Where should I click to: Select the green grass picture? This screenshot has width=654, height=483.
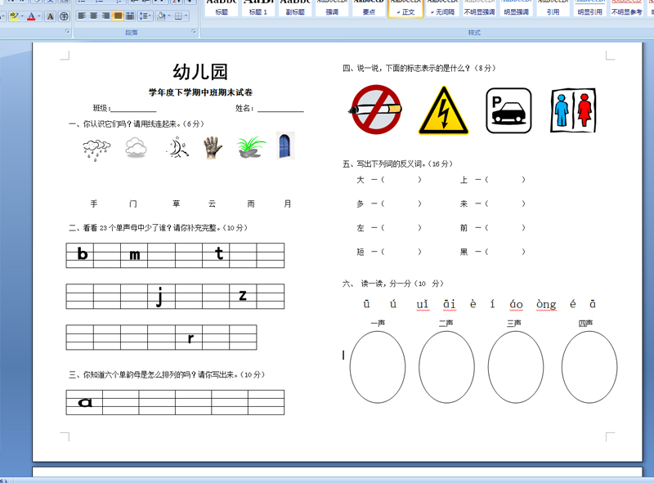tap(251, 147)
